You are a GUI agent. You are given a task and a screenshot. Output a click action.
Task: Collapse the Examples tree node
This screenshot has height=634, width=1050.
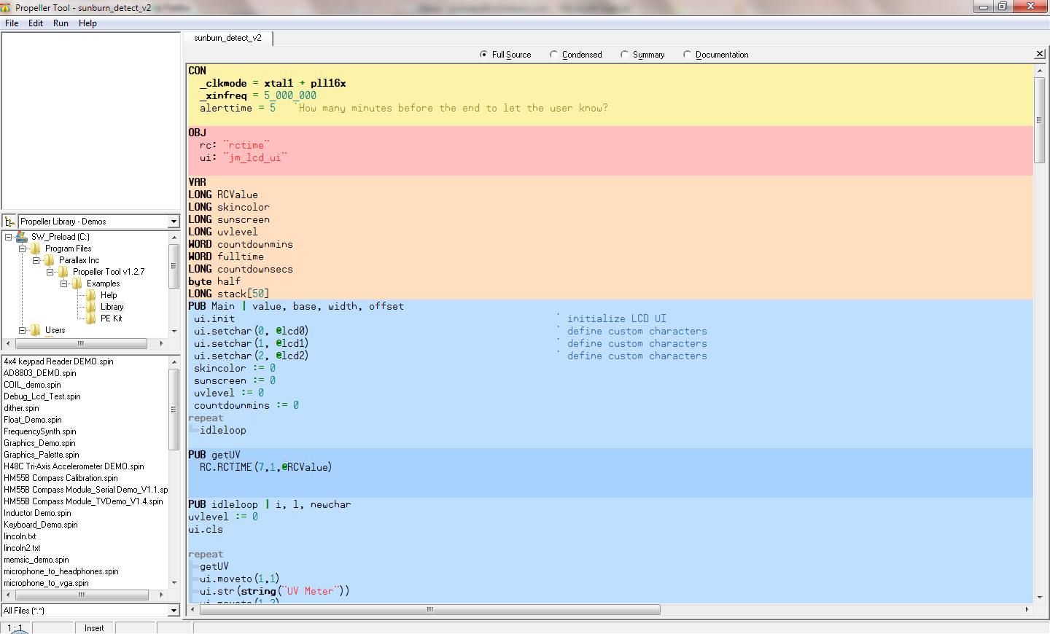(x=63, y=283)
